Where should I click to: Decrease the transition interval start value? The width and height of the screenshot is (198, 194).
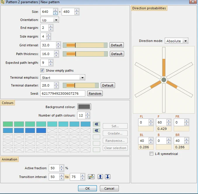coord(61,178)
